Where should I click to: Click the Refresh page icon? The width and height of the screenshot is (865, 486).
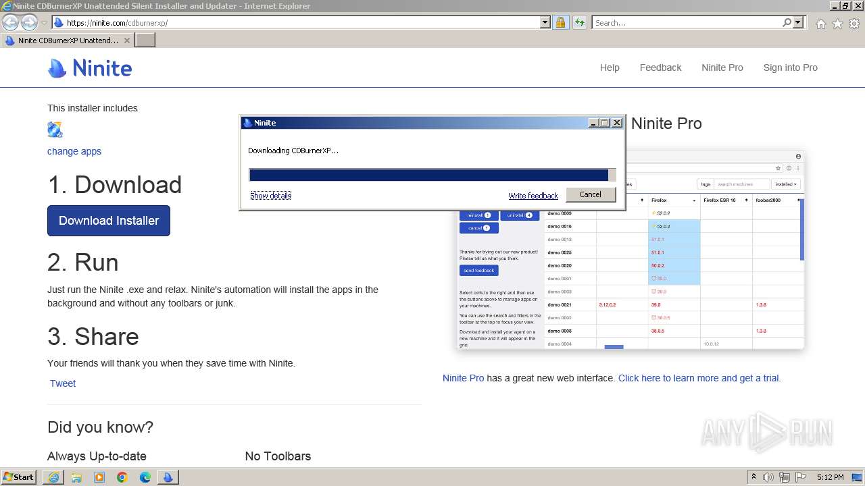tap(579, 23)
